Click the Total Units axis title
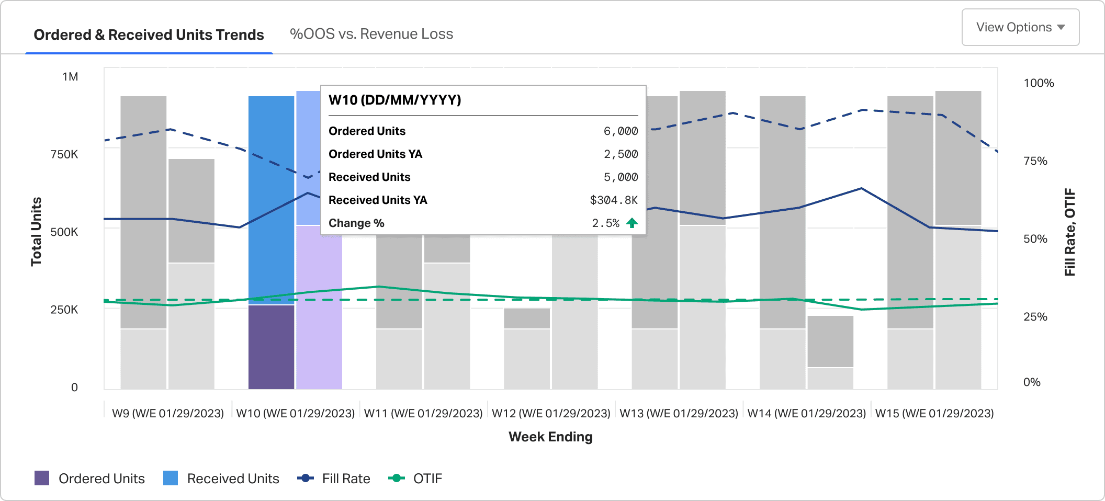 click(x=36, y=232)
